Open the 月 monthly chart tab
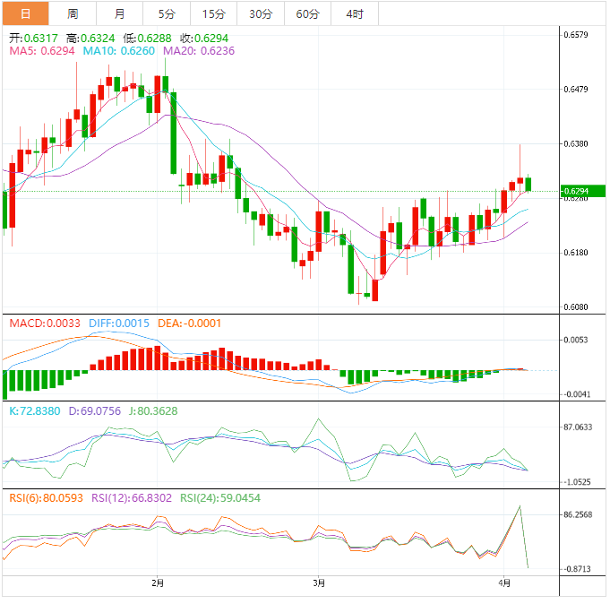The height and width of the screenshot is (604, 610). point(120,13)
